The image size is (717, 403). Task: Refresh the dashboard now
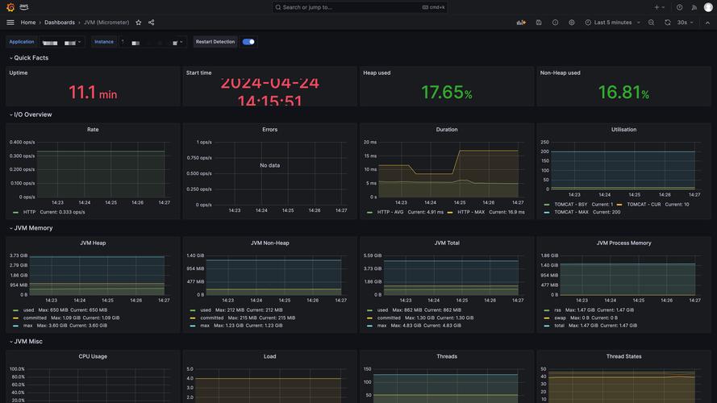[x=668, y=23]
